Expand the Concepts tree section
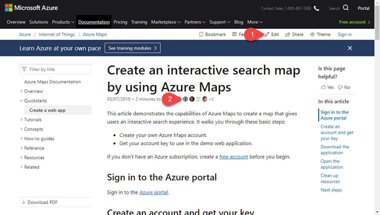This screenshot has height=215, width=380. point(21,129)
